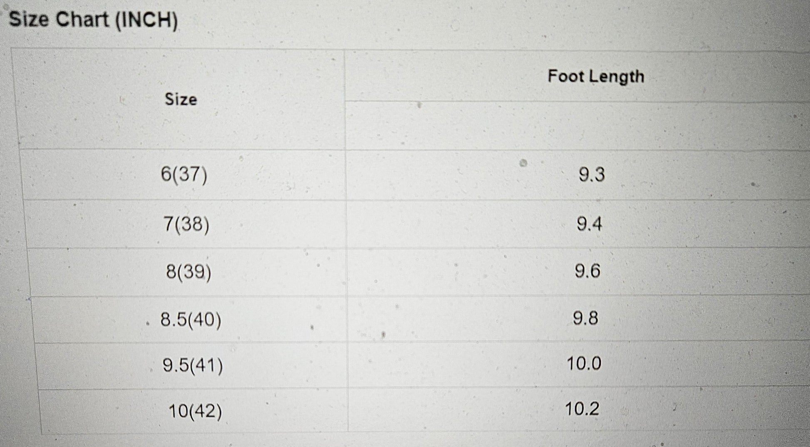Click the 9.3 foot length value
This screenshot has width=810, height=447.
[591, 174]
